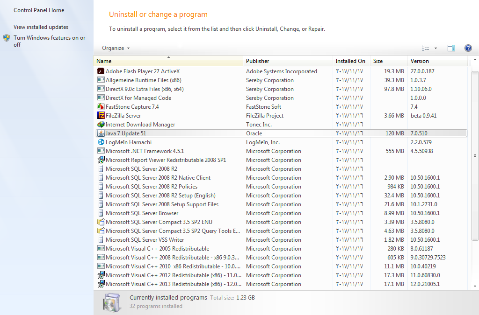Select the LogMeIn Hamachi icon
The image size is (479, 315).
pyautogui.click(x=101, y=142)
